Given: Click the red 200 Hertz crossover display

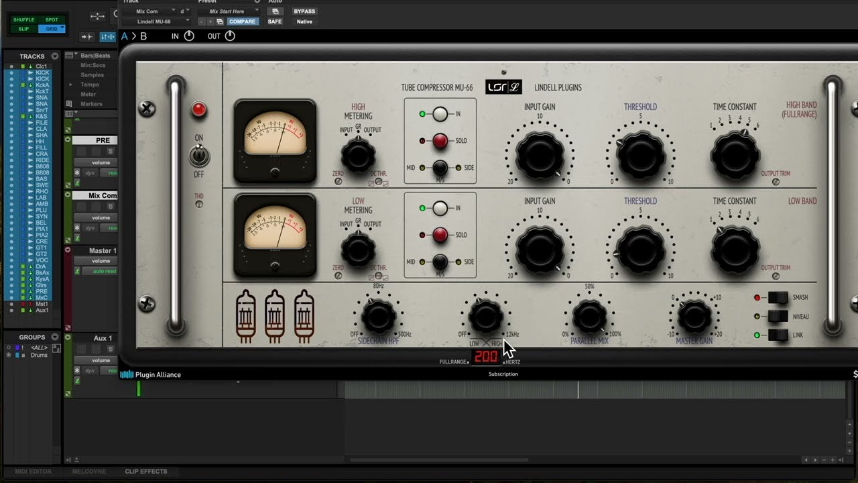Looking at the screenshot, I should [486, 357].
